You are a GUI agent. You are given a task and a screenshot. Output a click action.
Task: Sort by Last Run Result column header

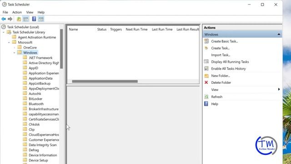pyautogui.click(x=188, y=29)
